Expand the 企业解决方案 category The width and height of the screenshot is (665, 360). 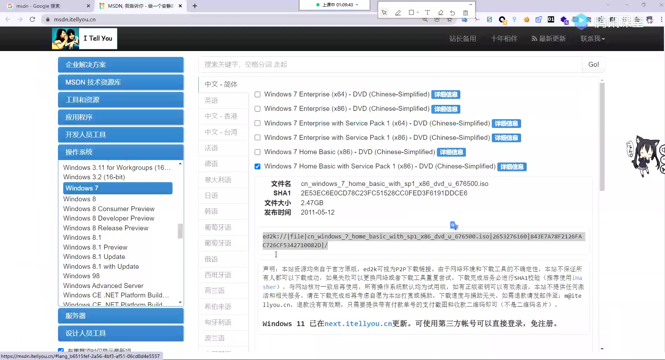pyautogui.click(x=121, y=65)
